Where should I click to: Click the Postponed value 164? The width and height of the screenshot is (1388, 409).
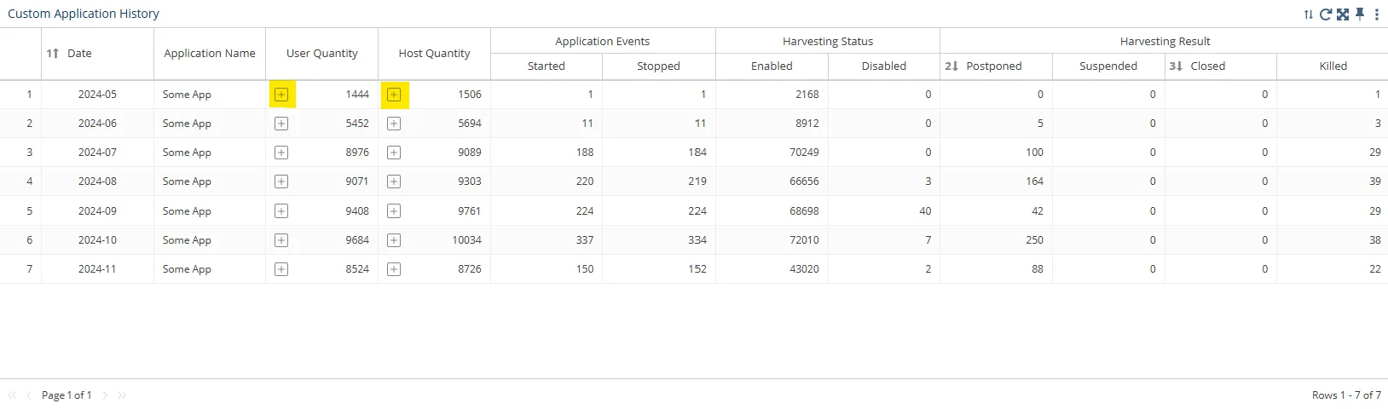tap(1034, 181)
